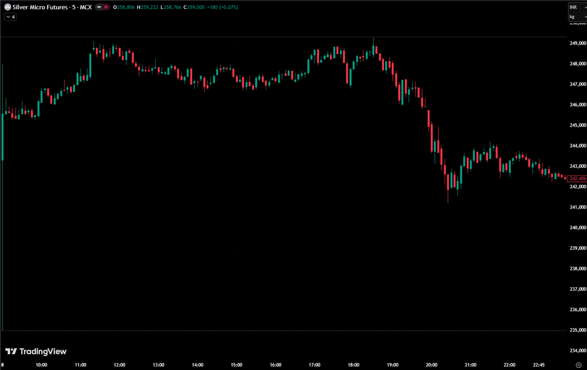The image size is (587, 370).
Task: Click the close value C259,000
Action: (195, 7)
